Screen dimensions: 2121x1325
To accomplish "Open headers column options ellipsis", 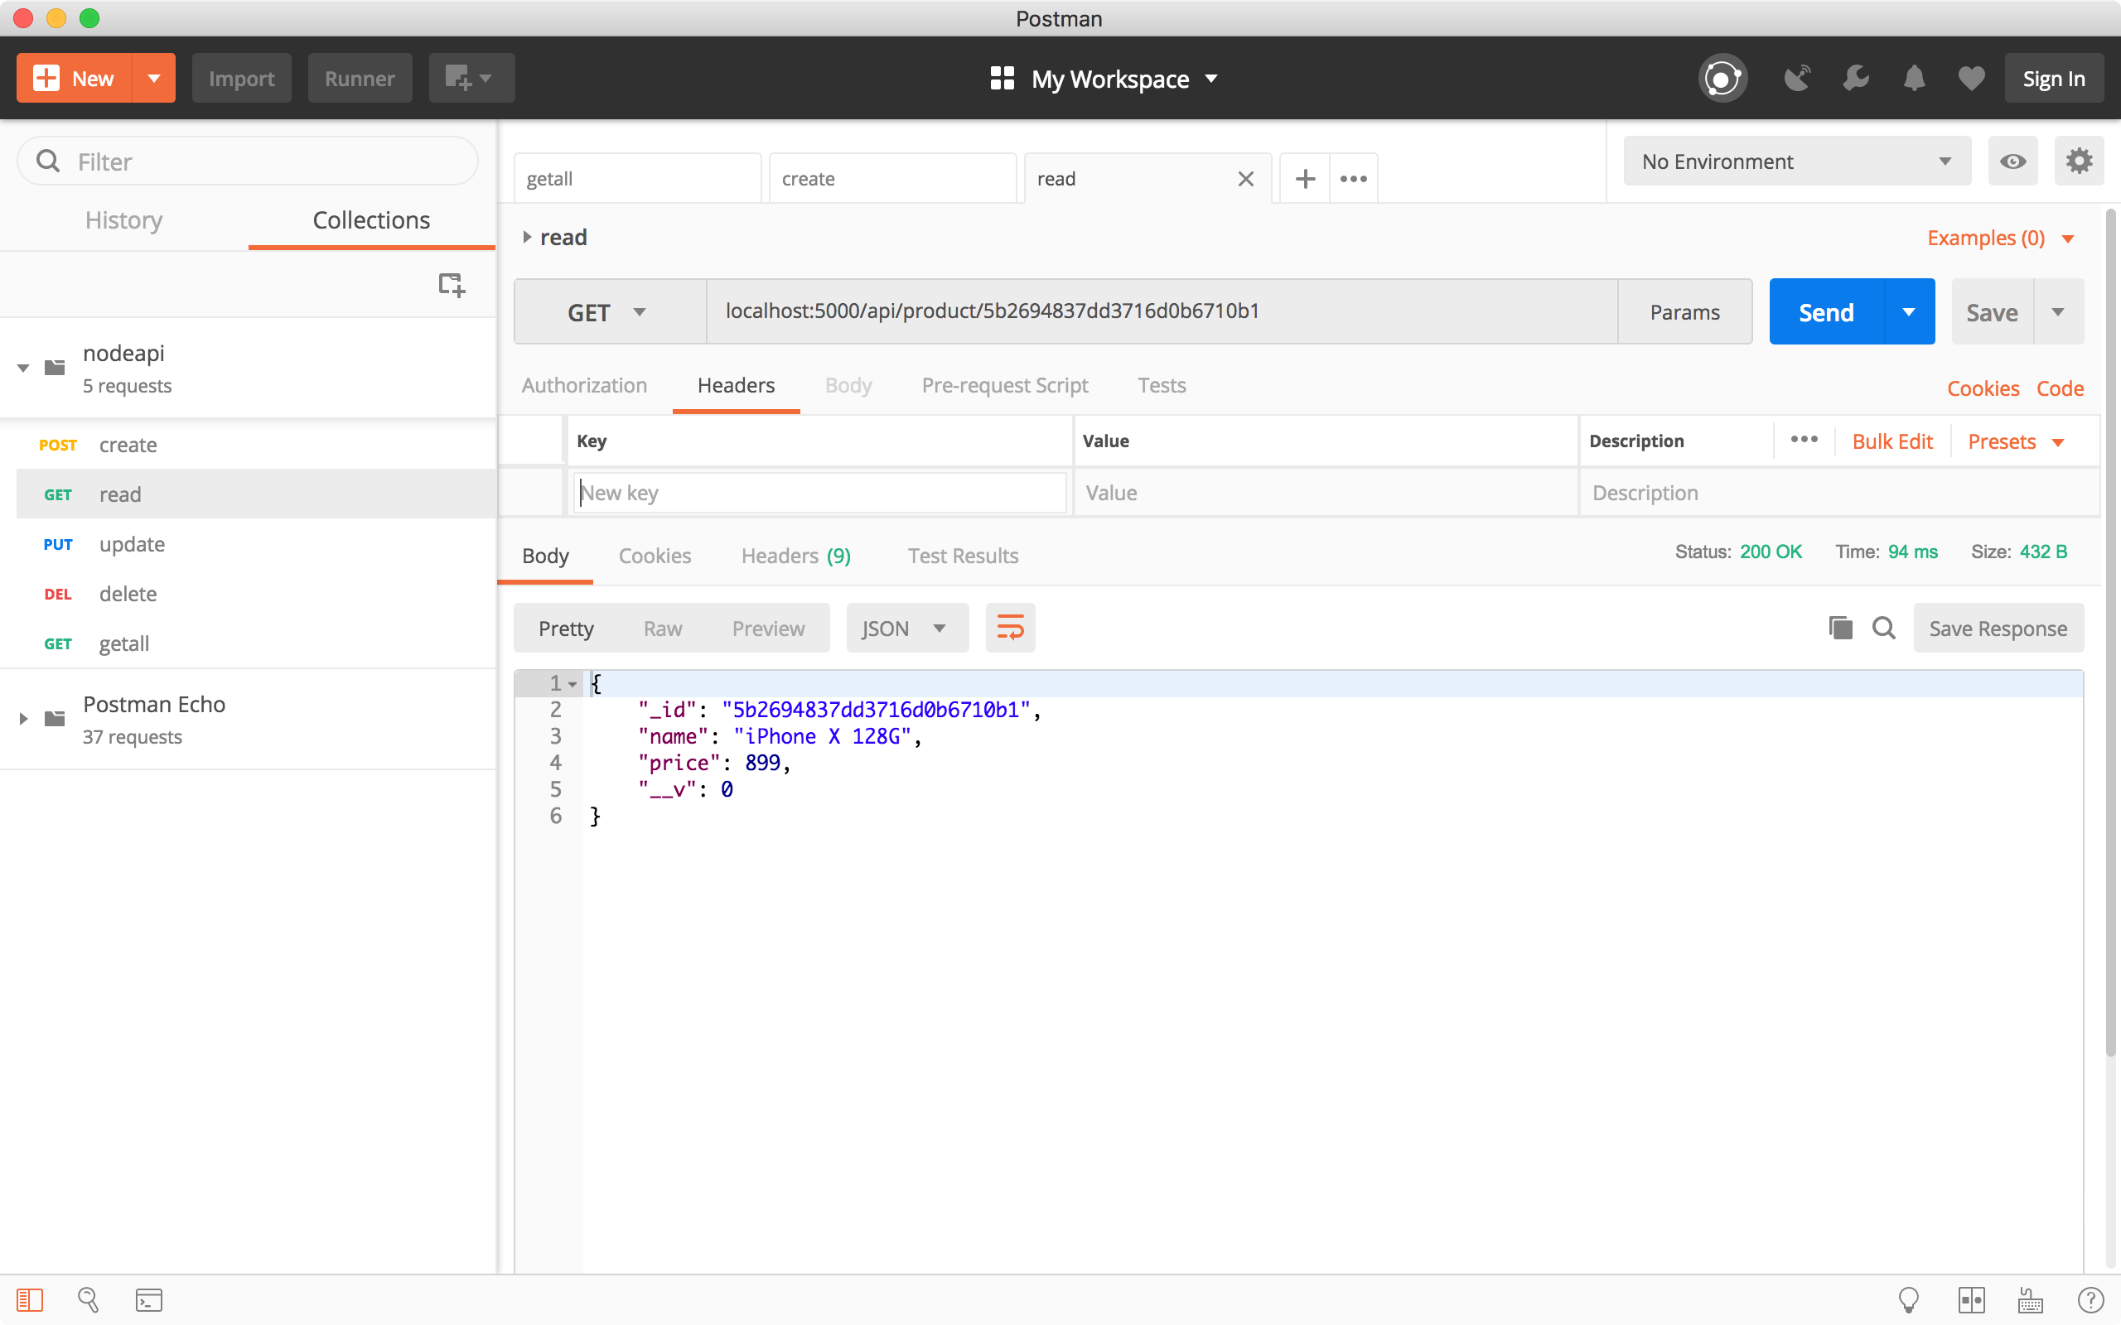I will (1804, 440).
